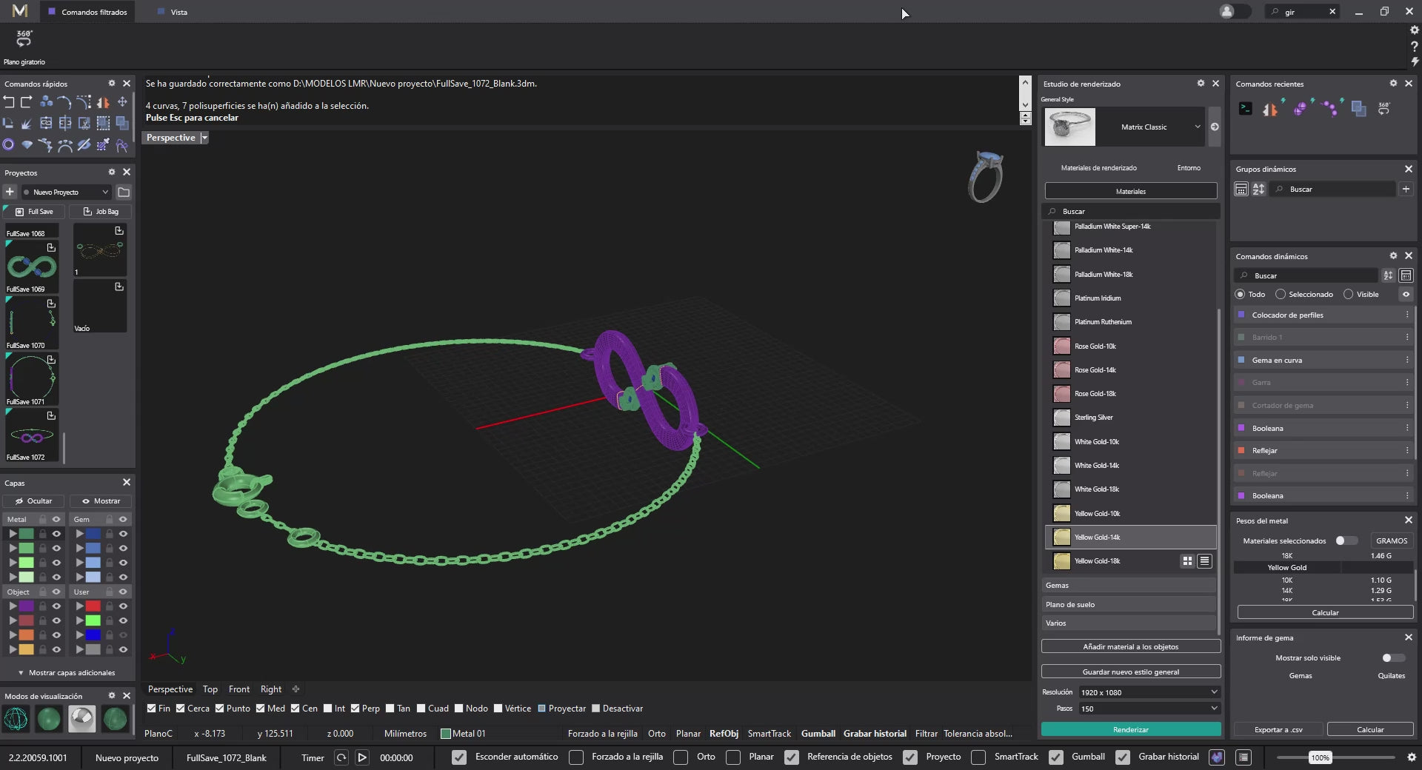Image resolution: width=1422 pixels, height=770 pixels.
Task: Toggle the Esconder automático checkbox
Action: 459,757
